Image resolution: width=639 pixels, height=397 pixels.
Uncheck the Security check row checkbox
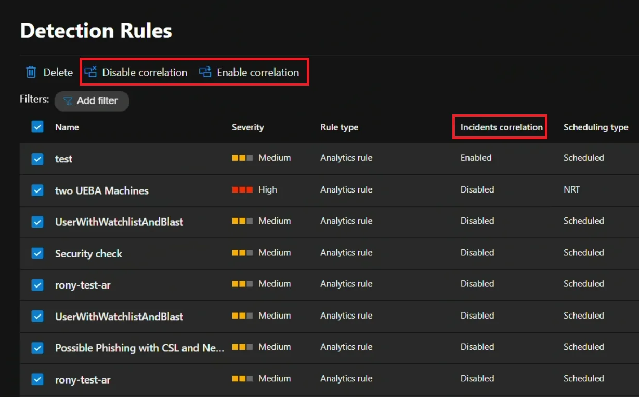click(37, 253)
